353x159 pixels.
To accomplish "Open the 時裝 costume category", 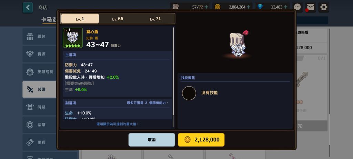I will click(40, 107).
